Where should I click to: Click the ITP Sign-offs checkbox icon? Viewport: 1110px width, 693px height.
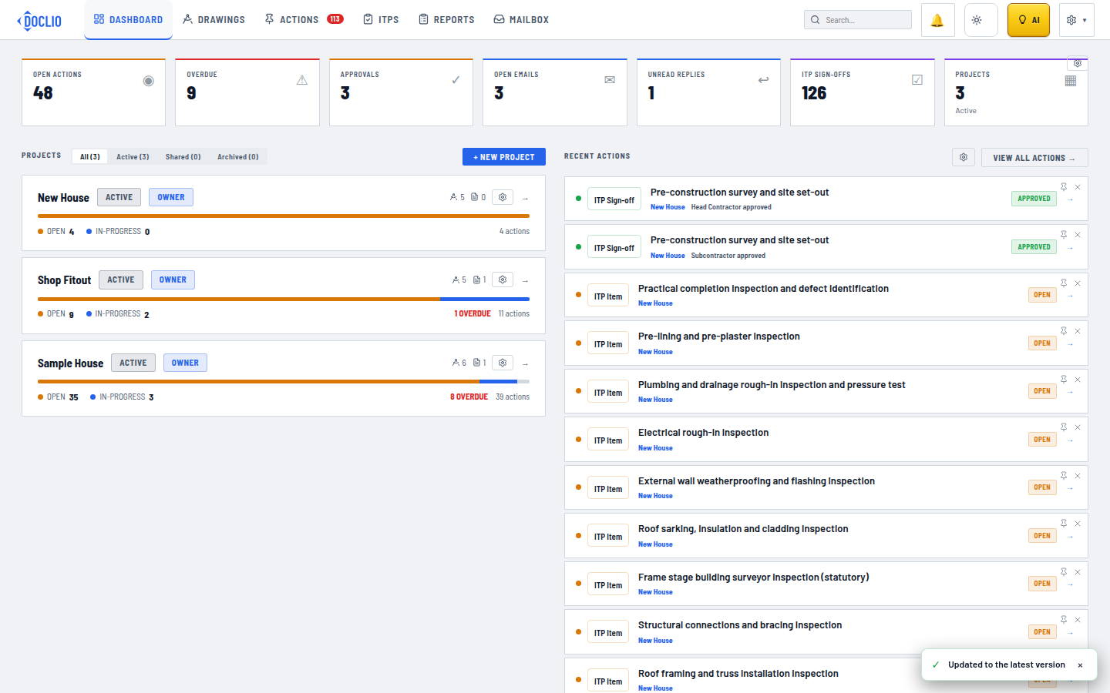click(917, 80)
